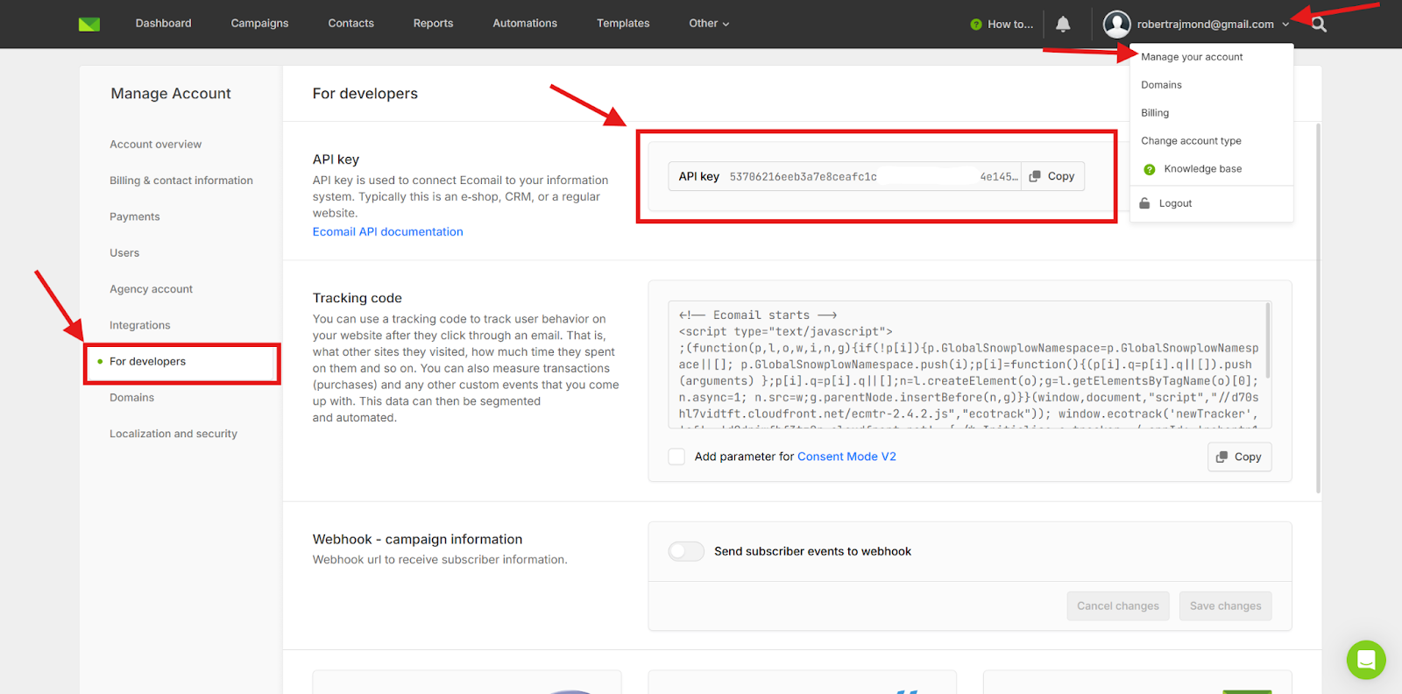Enable Send subscriber events to webhook

click(686, 551)
